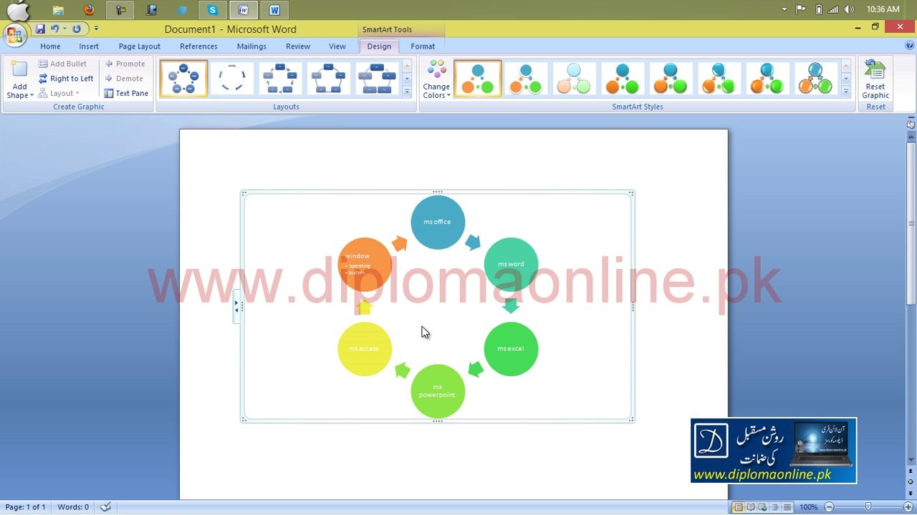Click the Promote button
917x515 pixels.
(x=125, y=64)
